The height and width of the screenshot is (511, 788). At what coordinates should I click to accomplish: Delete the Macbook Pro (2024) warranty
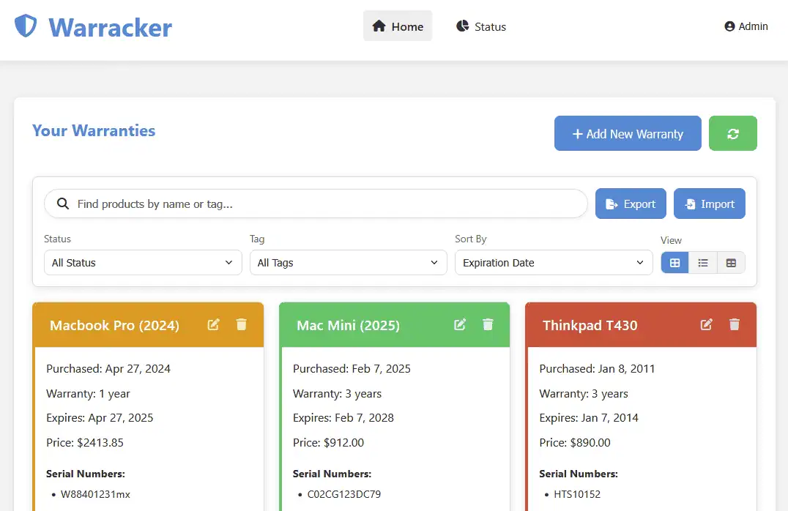tap(241, 324)
